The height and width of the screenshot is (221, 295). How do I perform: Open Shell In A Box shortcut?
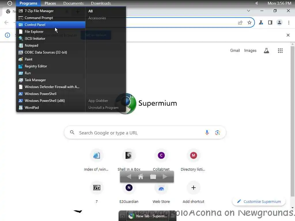[129, 161]
